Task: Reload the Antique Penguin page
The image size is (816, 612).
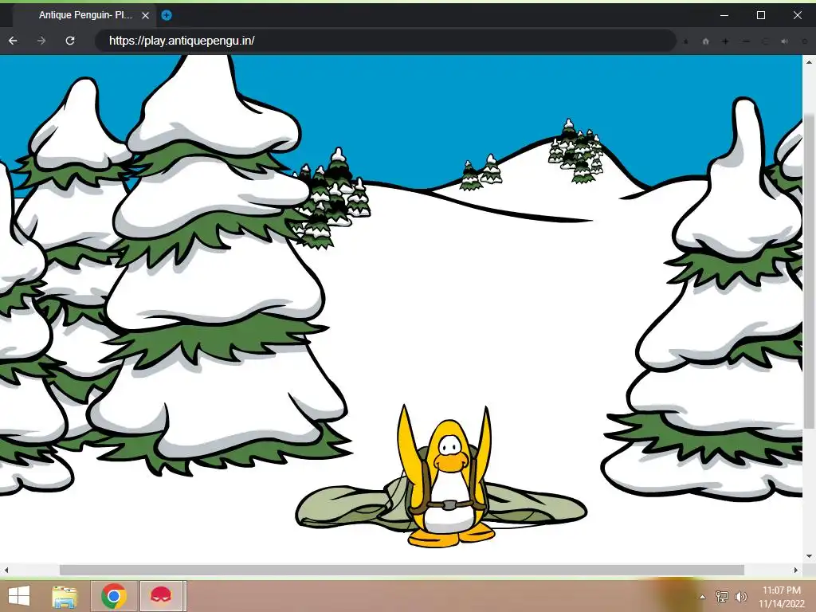Action: click(x=70, y=41)
